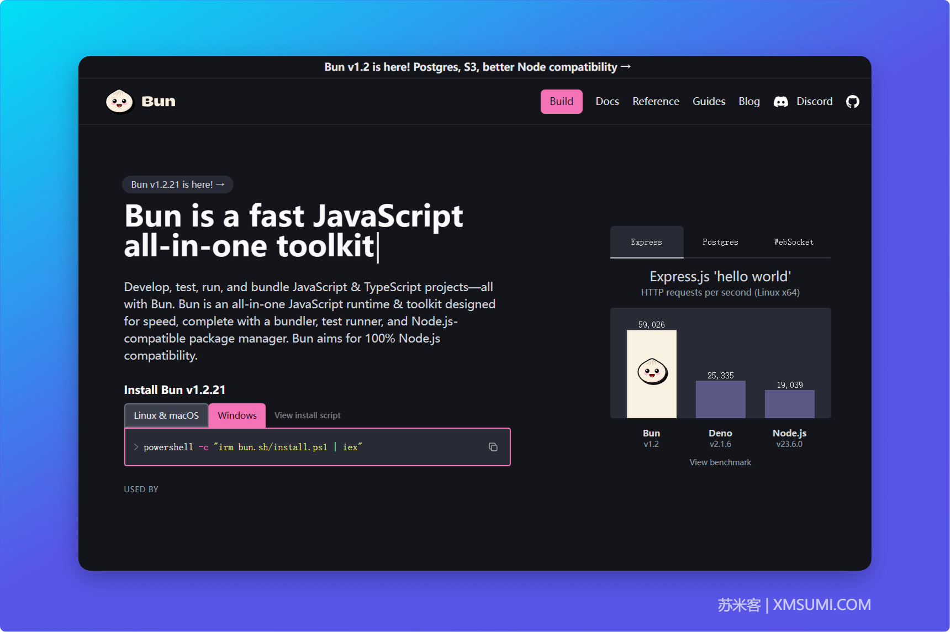Open the Discord text link
Screen dimensions: 950x632
814,102
